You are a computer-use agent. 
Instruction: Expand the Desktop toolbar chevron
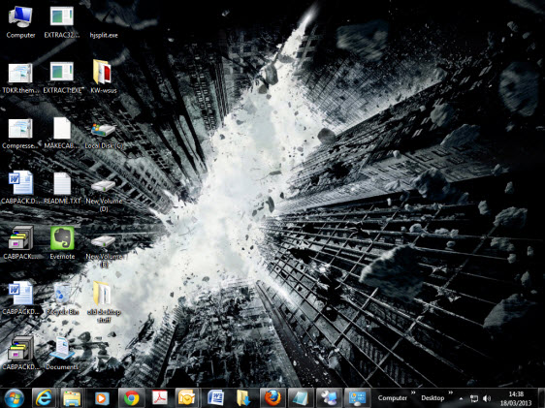tap(451, 392)
